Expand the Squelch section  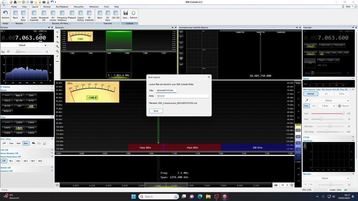click(52, 171)
